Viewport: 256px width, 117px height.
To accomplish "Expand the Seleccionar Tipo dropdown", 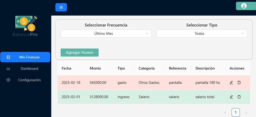I will click(x=202, y=33).
